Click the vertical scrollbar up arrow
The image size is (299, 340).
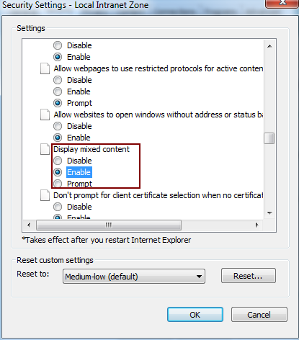269,46
